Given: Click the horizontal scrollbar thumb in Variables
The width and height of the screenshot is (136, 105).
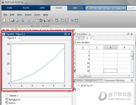Looking at the screenshot, I should 85,76.
